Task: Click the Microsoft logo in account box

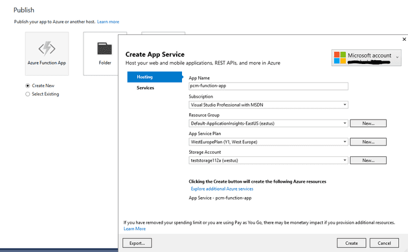Action: (340, 58)
